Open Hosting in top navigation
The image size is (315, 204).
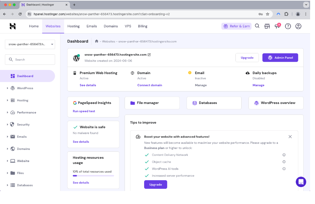[x=73, y=26]
